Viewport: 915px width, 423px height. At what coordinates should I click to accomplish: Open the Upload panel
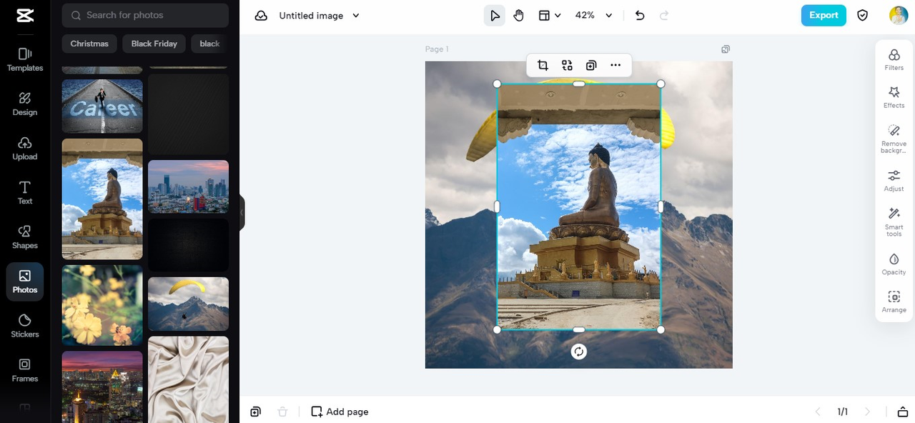(25, 148)
